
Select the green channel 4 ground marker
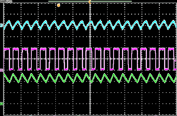click(x=1, y=103)
